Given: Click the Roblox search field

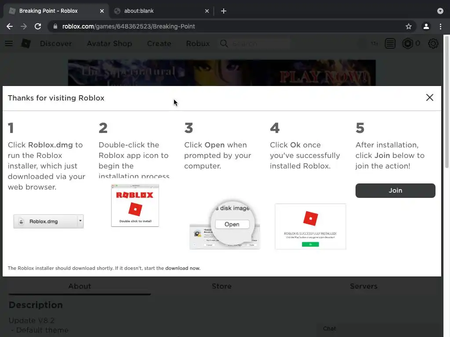Looking at the screenshot, I should tap(259, 43).
